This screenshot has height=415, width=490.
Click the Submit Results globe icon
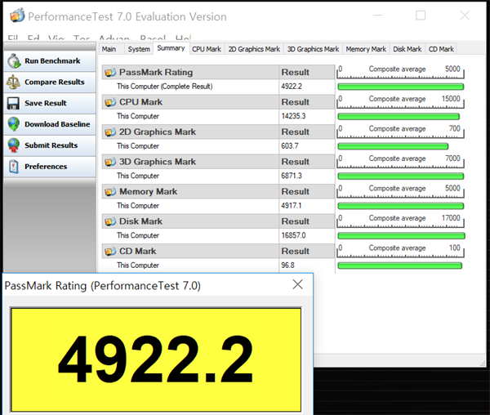pos(14,145)
